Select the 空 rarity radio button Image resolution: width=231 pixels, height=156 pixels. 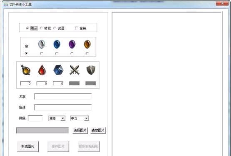pos(26,53)
